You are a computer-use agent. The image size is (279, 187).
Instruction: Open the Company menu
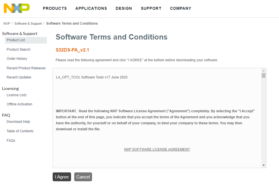coord(180,8)
